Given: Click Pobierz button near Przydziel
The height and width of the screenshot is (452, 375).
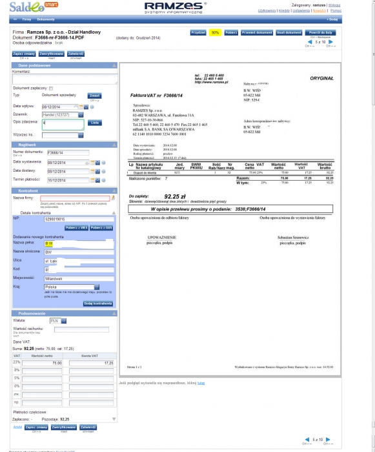Looking at the screenshot, I should (231, 32).
